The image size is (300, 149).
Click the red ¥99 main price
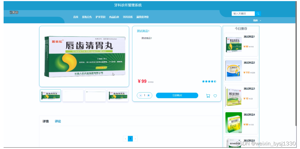coord(142,81)
